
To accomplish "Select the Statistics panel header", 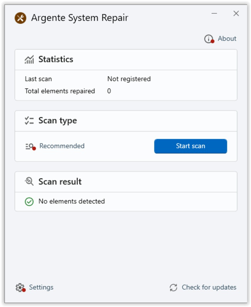I will [126, 60].
